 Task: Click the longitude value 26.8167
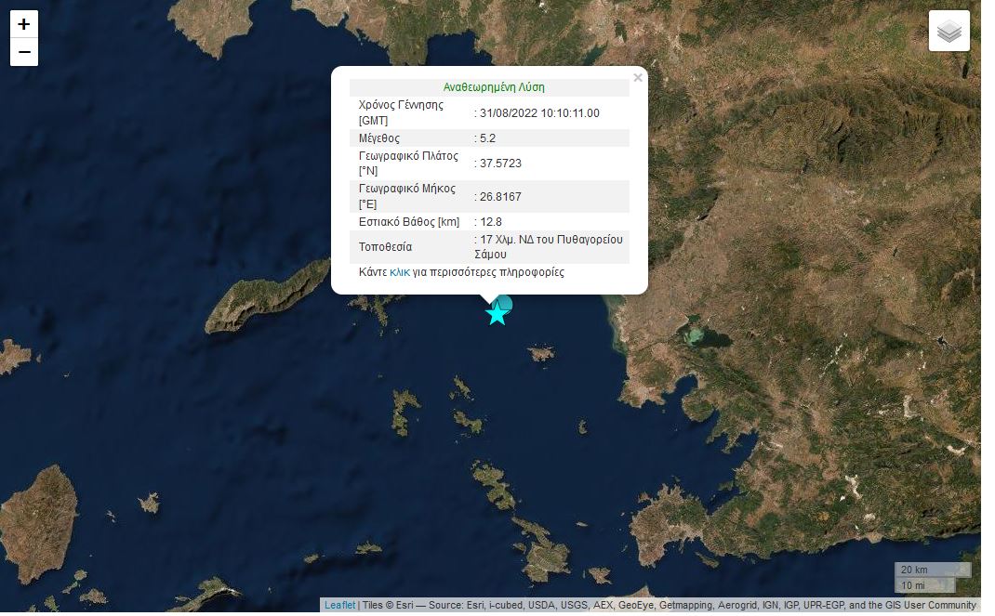[x=500, y=197]
